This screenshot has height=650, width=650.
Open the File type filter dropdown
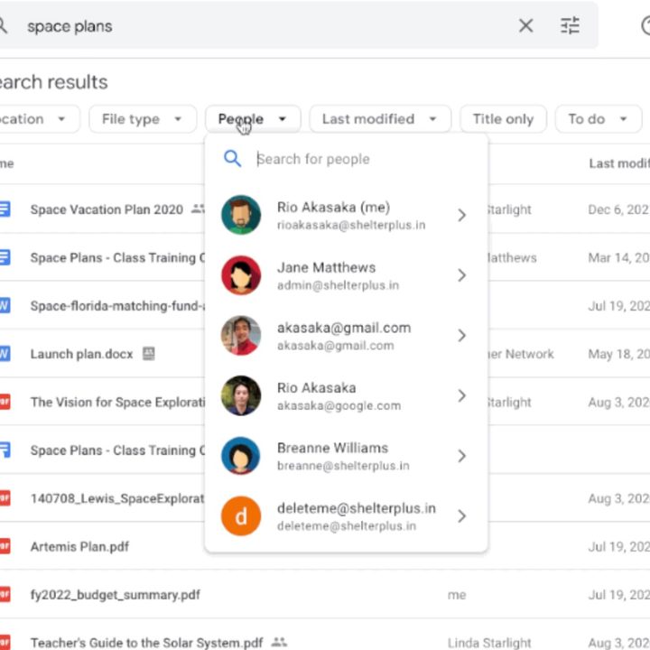tap(143, 119)
